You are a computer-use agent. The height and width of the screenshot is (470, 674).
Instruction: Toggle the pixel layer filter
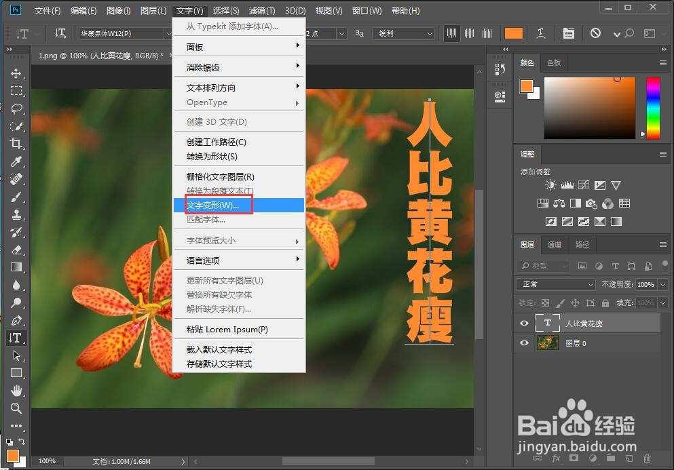[x=582, y=267]
